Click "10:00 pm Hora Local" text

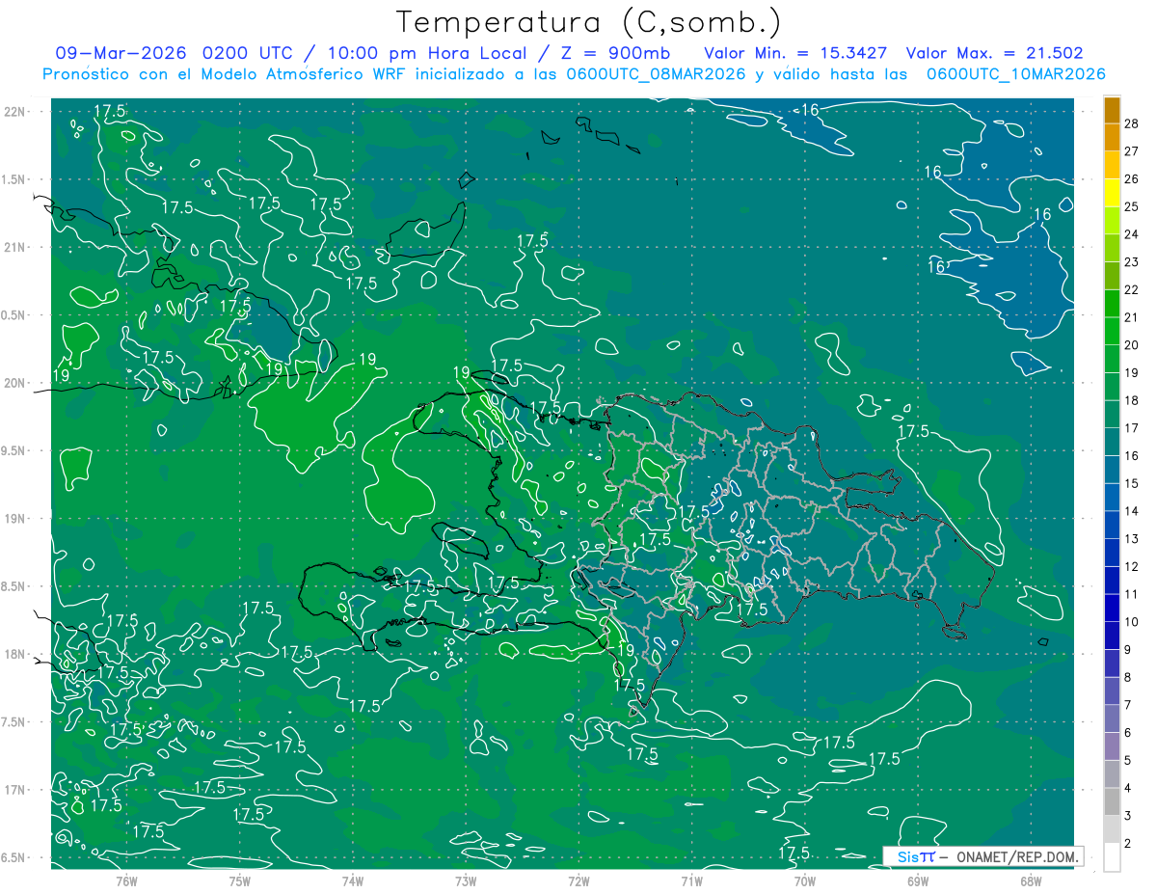coord(427,54)
